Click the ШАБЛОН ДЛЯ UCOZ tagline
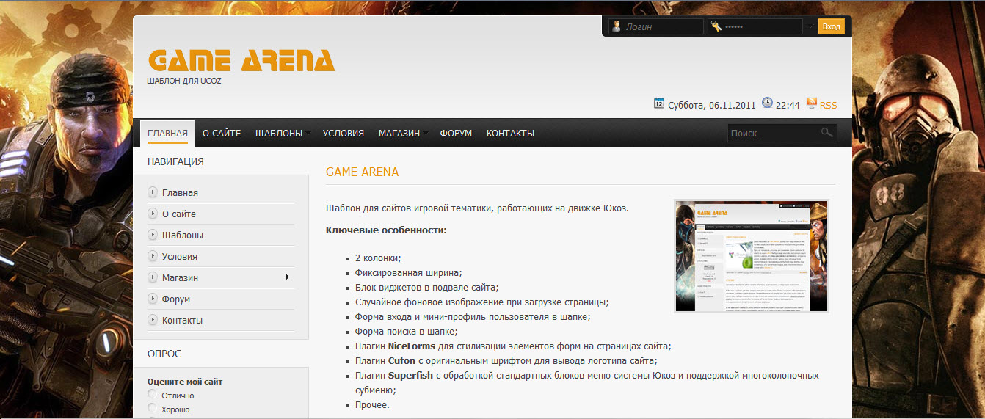Image resolution: width=985 pixels, height=419 pixels. [x=184, y=81]
